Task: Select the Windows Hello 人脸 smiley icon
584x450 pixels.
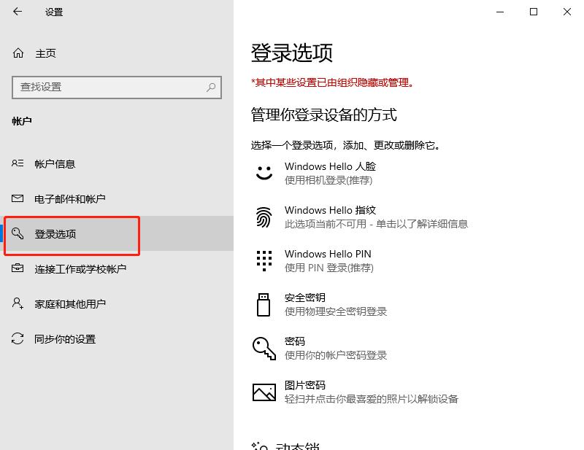Action: pyautogui.click(x=264, y=173)
